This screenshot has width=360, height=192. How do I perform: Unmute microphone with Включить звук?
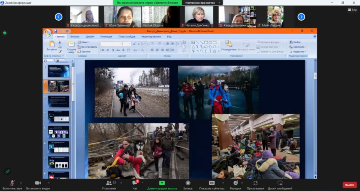12,183
